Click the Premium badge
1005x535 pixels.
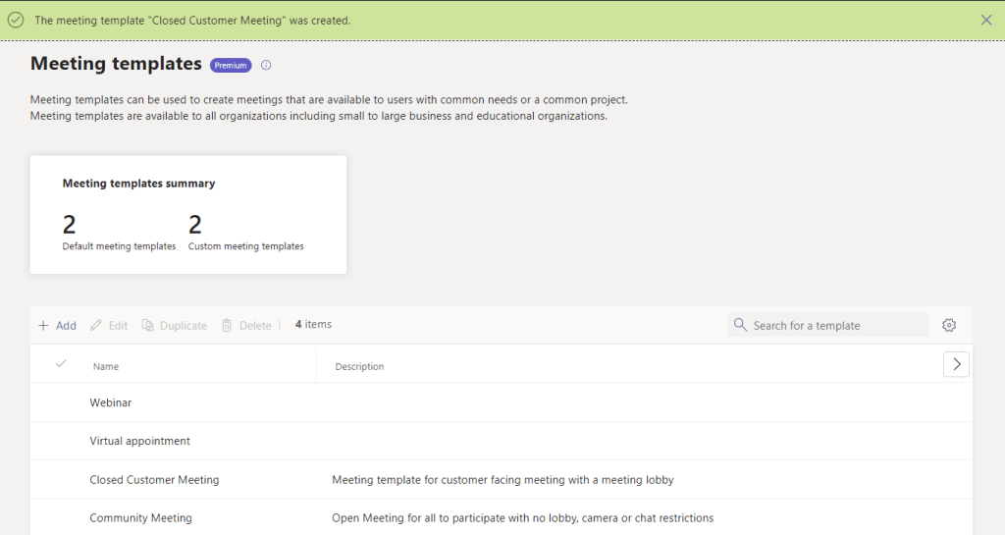pos(231,66)
